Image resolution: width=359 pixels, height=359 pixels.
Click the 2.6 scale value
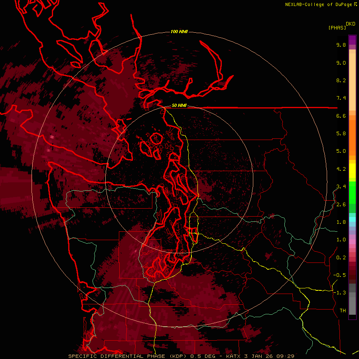coord(341,205)
